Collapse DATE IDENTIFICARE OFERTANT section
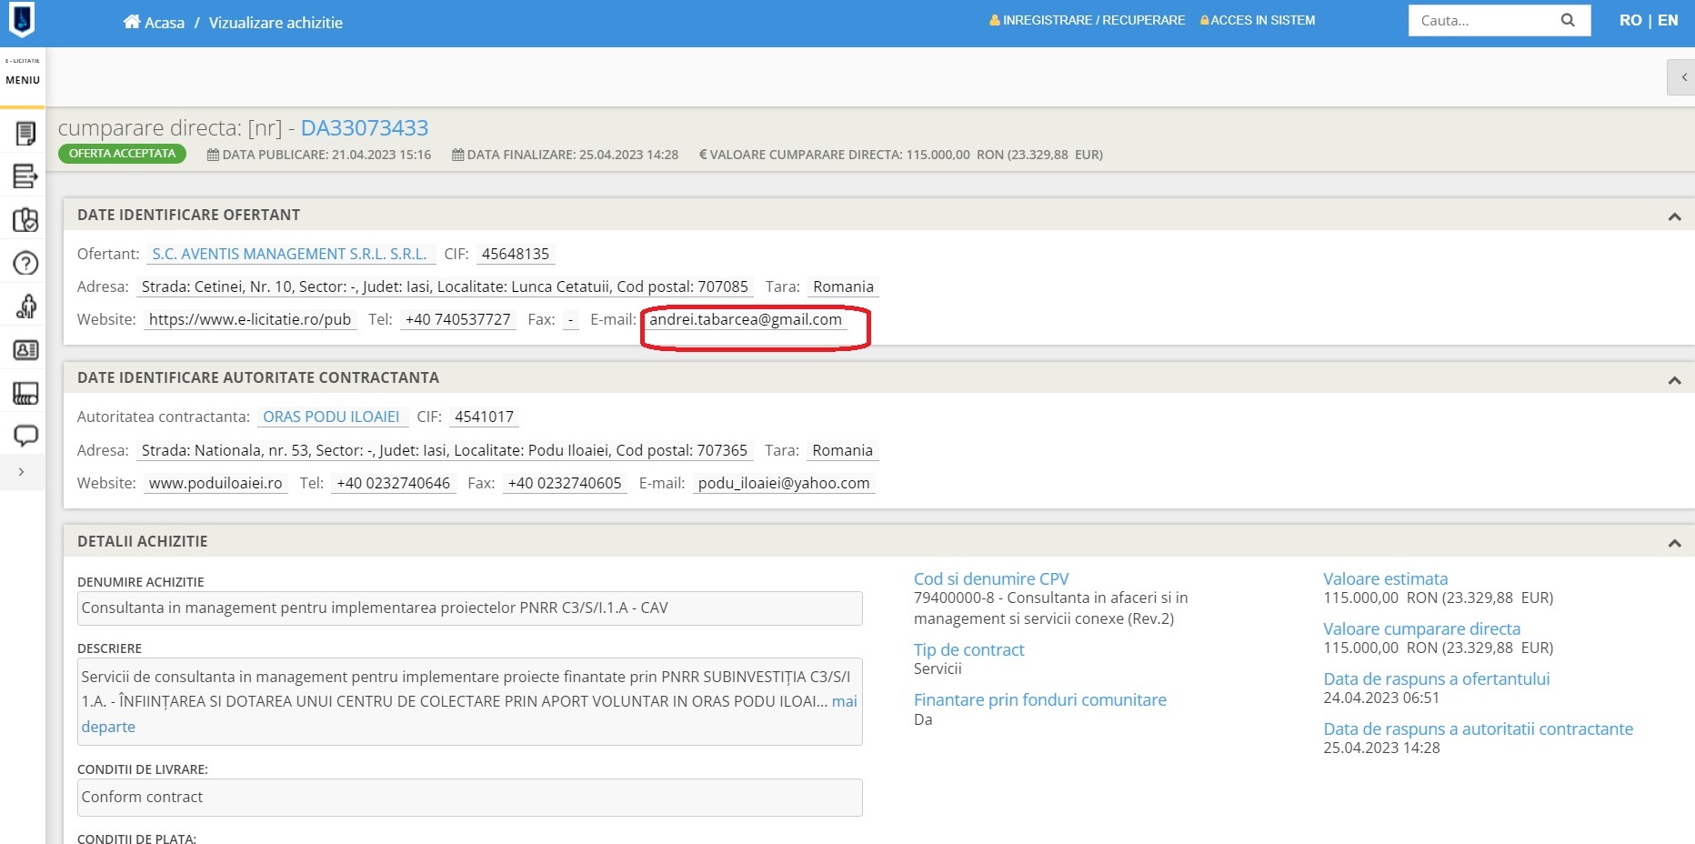The image size is (1695, 844). (1674, 216)
